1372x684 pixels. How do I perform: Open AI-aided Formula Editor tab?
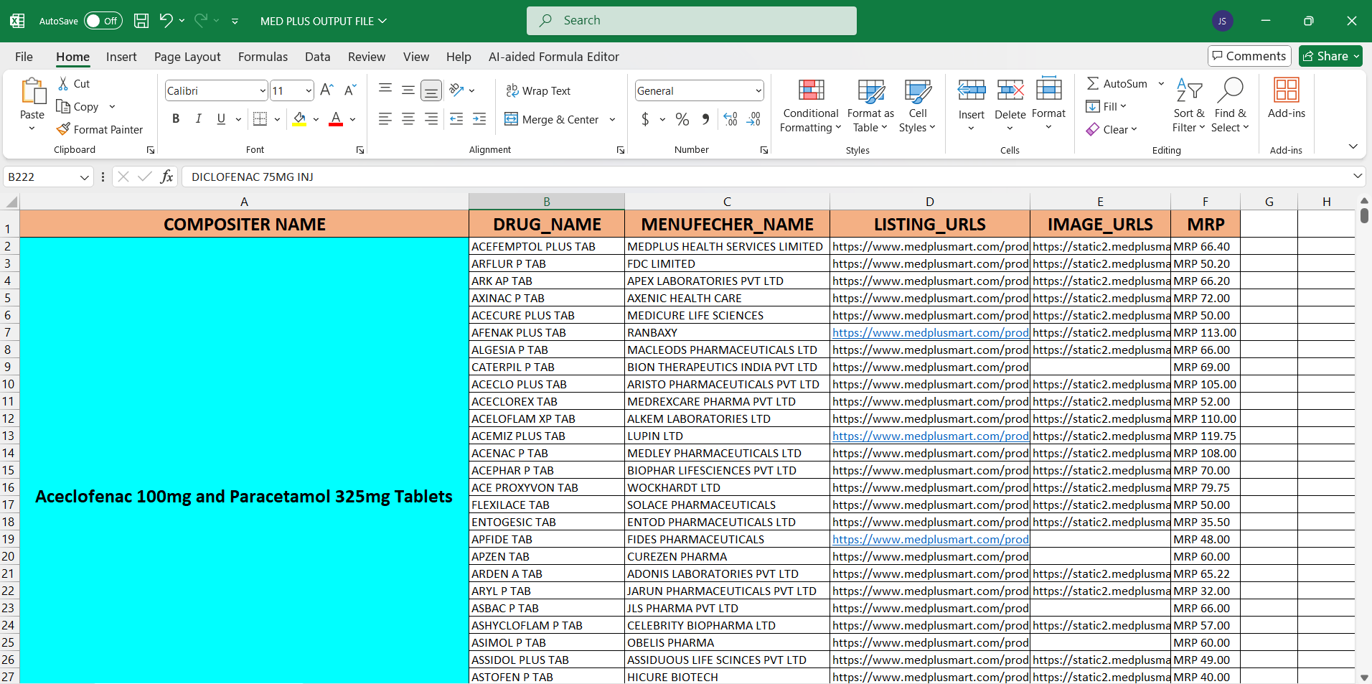pos(553,57)
